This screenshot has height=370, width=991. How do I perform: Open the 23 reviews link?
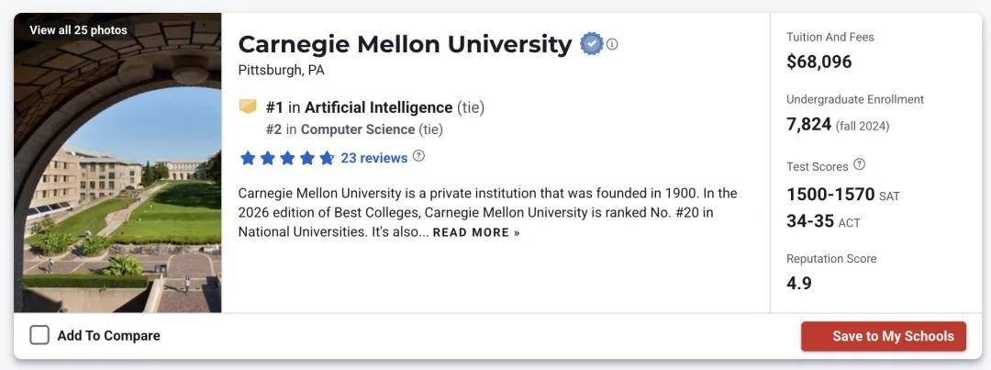click(373, 158)
